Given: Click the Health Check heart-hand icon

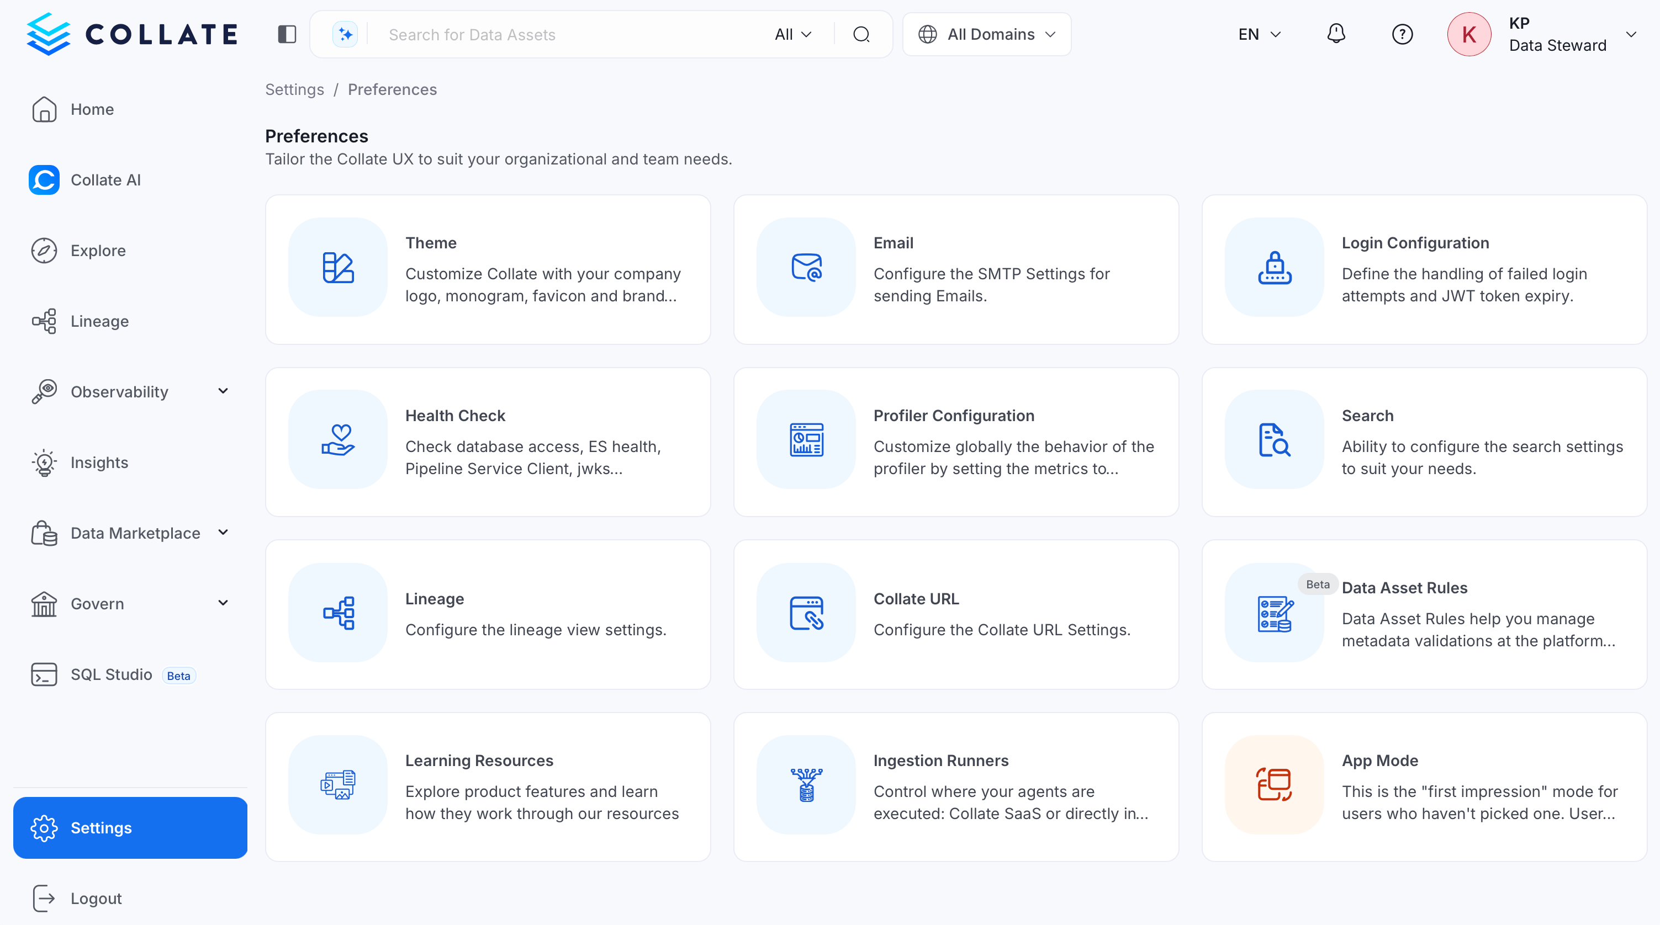Looking at the screenshot, I should click(x=337, y=439).
